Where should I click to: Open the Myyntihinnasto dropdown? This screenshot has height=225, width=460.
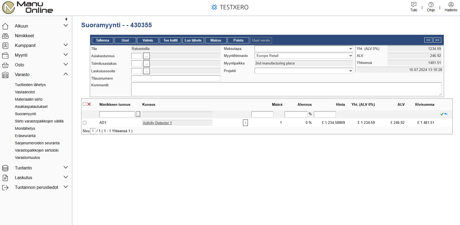[x=304, y=56]
